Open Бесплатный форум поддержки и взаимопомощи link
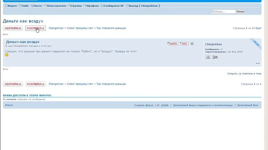 (x=203, y=105)
